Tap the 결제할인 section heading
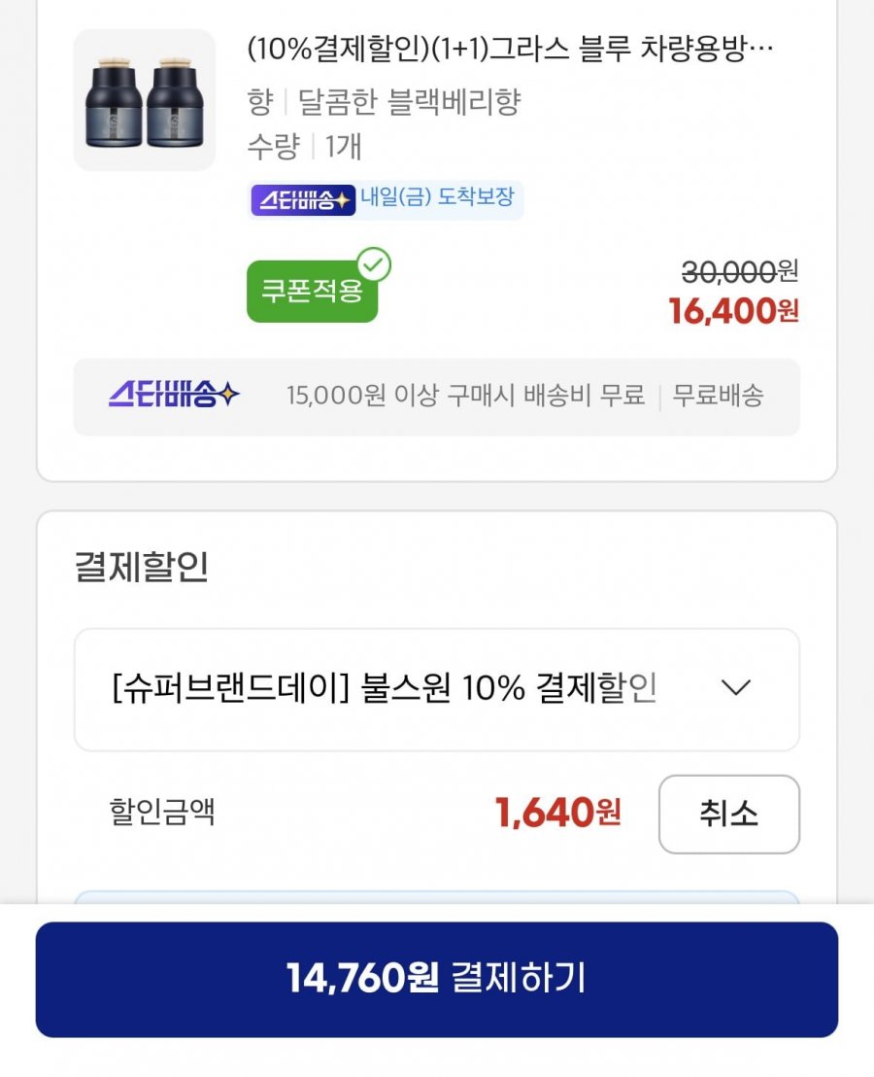 pos(141,568)
